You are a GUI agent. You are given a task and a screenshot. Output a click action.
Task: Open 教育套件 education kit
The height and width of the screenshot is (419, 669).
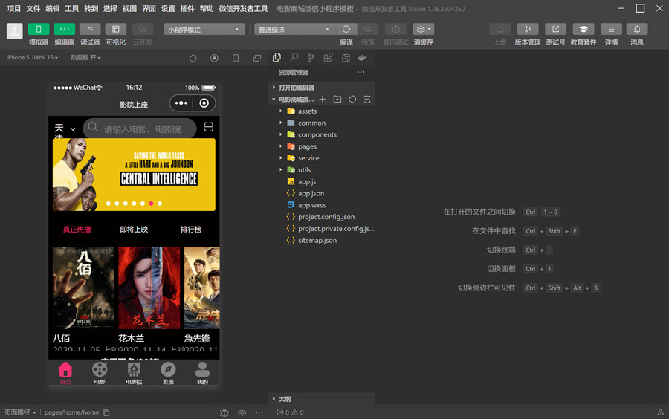[584, 29]
